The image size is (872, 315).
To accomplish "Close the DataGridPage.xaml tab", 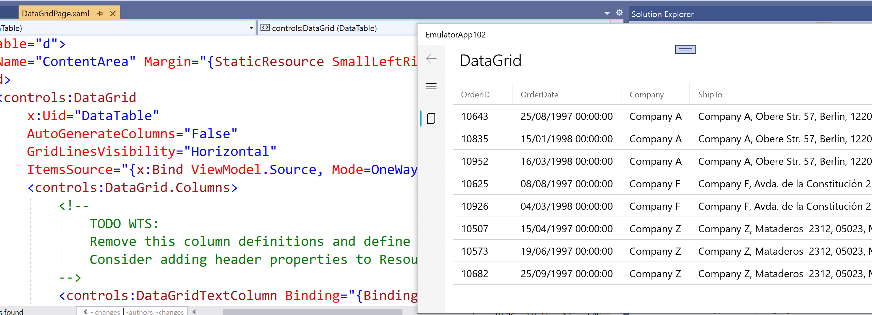I will tap(113, 14).
